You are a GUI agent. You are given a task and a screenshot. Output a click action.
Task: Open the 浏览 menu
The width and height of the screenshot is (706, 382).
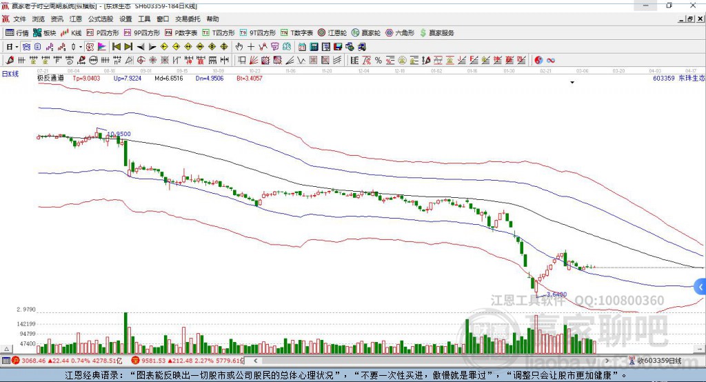(x=39, y=19)
